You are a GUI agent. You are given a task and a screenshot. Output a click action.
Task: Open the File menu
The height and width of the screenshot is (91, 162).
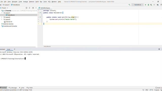(2, 2)
